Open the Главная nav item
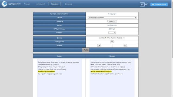Image resolution: width=173 pixels, height=97 pixels. 27,4
